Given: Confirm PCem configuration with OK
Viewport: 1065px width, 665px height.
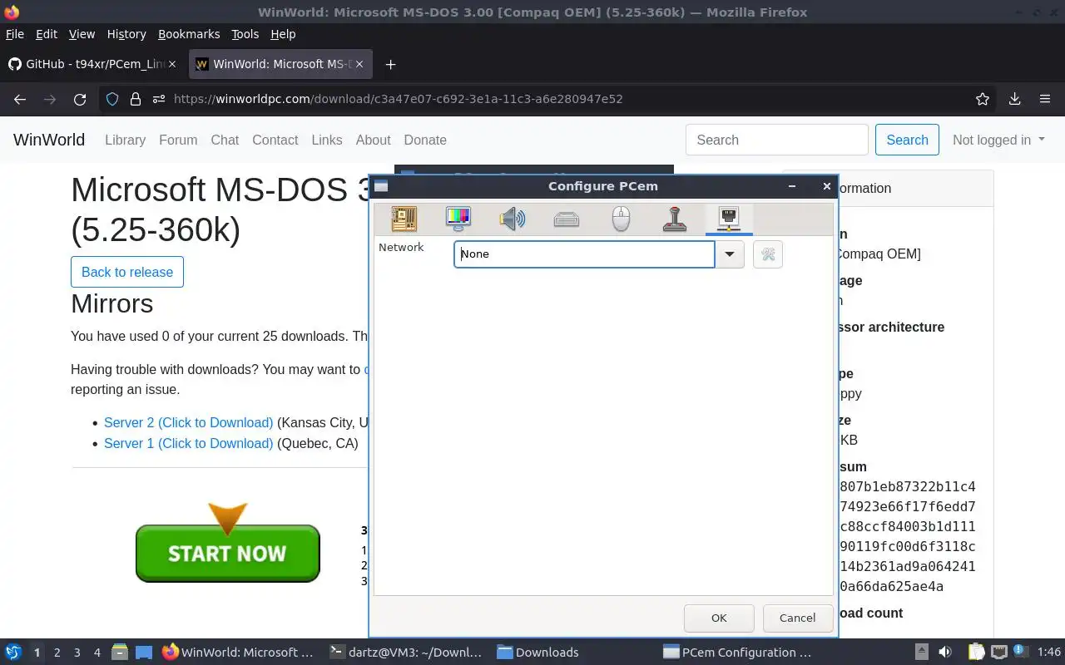Looking at the screenshot, I should (719, 618).
